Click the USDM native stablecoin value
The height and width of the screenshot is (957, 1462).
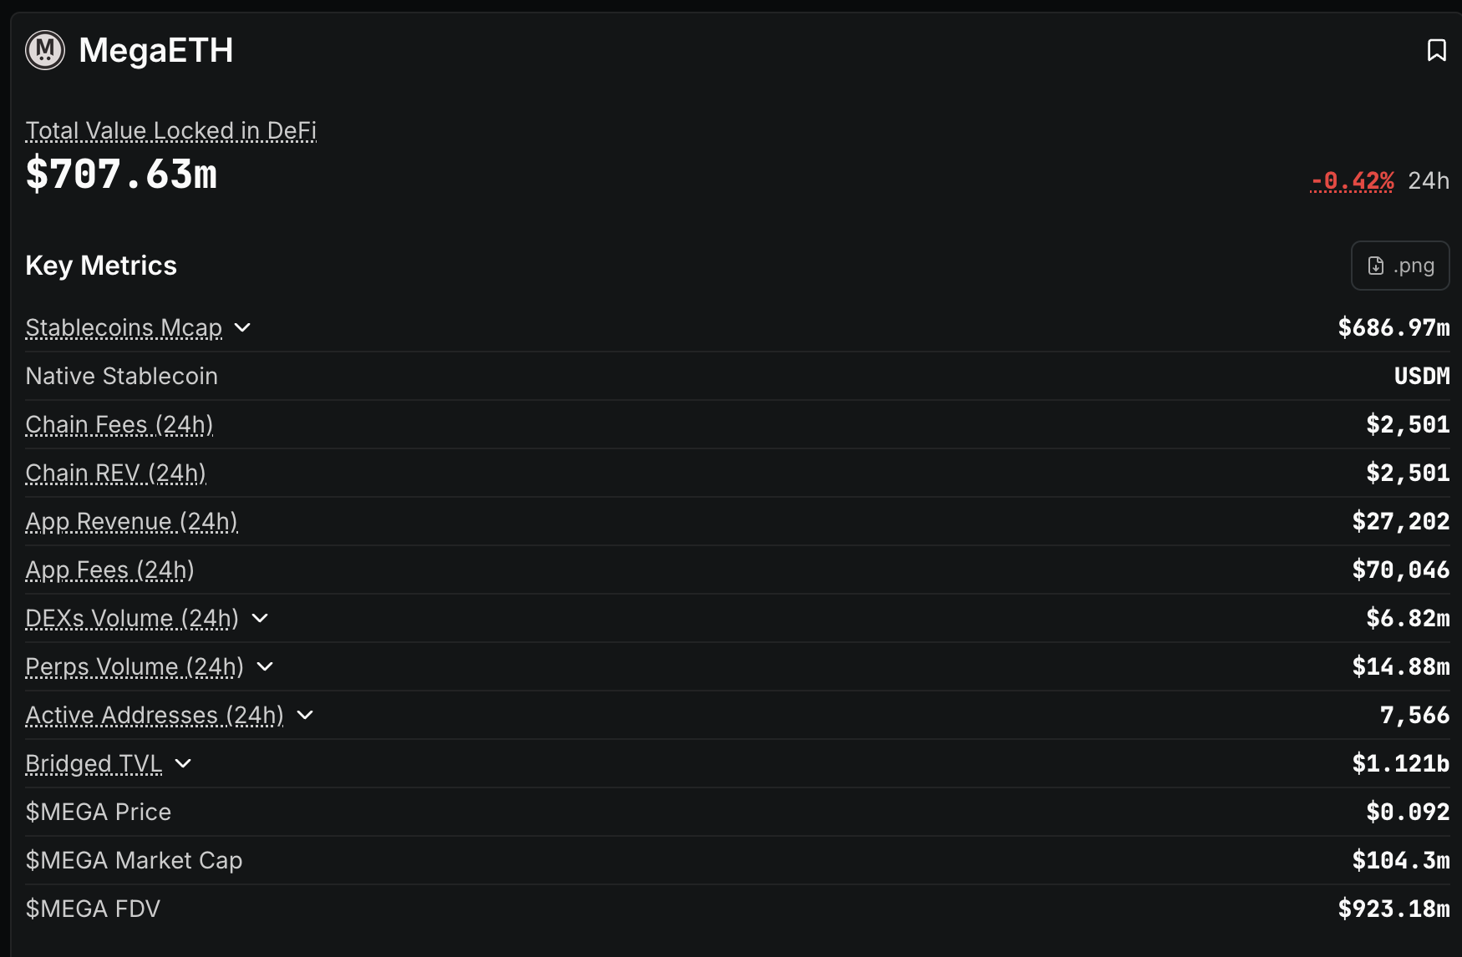[x=1422, y=376]
